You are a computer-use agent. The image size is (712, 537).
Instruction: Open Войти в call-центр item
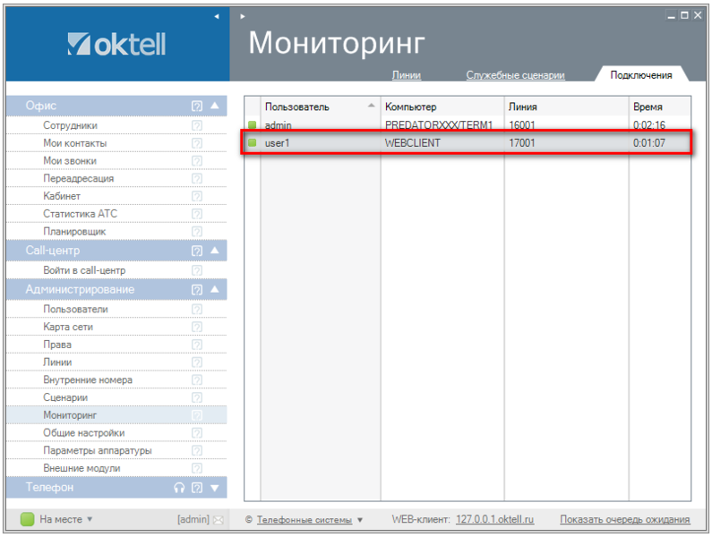point(84,270)
